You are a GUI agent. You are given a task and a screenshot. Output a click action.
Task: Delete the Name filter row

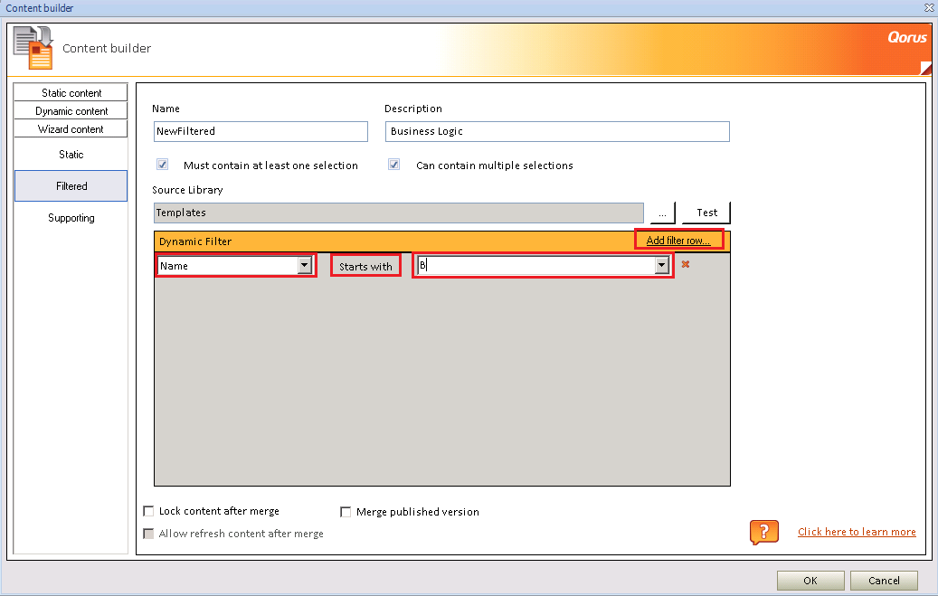[686, 264]
